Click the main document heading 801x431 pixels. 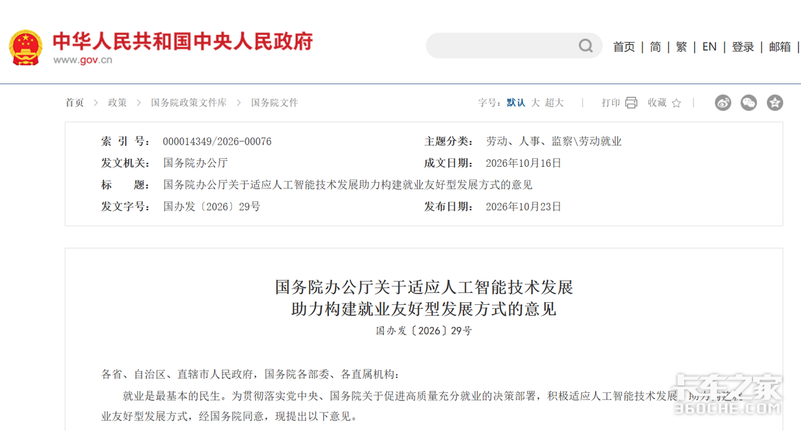[x=424, y=298]
